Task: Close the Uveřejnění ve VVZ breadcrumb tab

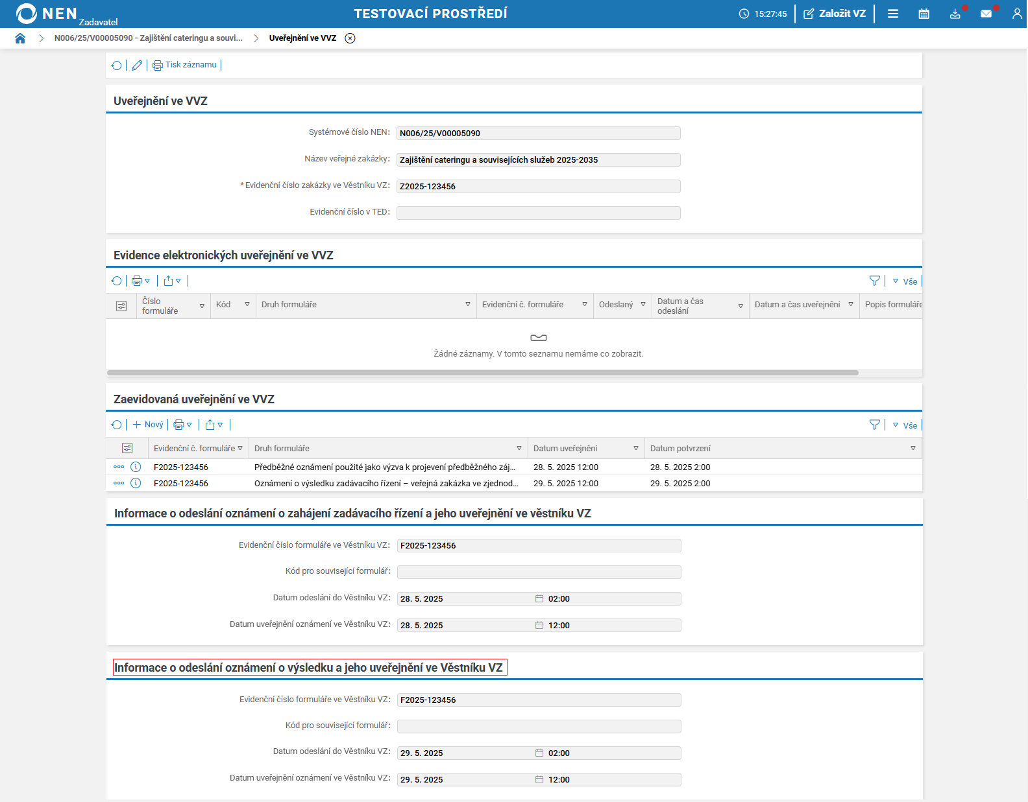Action: (350, 38)
